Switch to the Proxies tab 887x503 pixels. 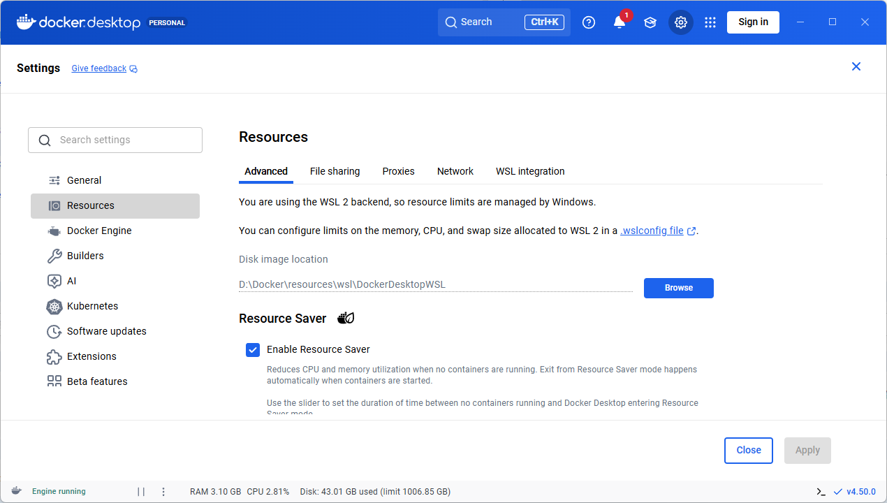tap(399, 171)
